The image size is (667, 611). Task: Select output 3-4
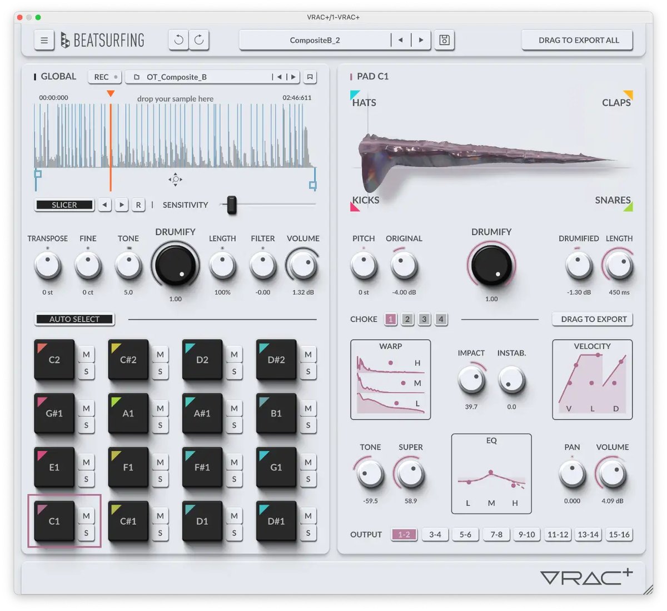click(x=435, y=534)
